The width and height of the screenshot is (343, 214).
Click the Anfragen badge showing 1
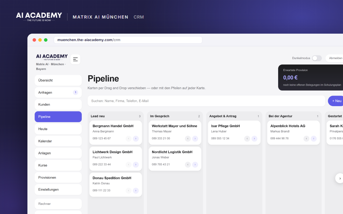tap(75, 92)
